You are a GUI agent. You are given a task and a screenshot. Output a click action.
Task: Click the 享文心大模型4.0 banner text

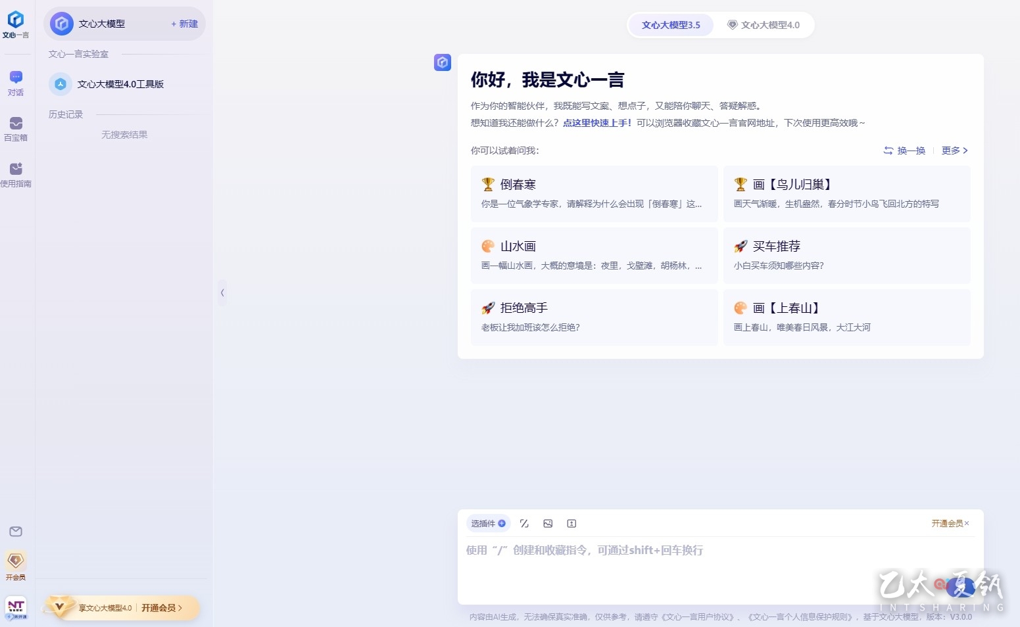pos(105,608)
